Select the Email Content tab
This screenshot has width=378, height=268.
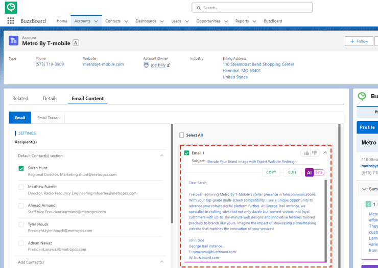(x=87, y=99)
